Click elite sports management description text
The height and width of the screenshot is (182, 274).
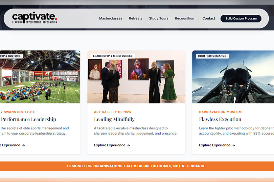coord(34,131)
